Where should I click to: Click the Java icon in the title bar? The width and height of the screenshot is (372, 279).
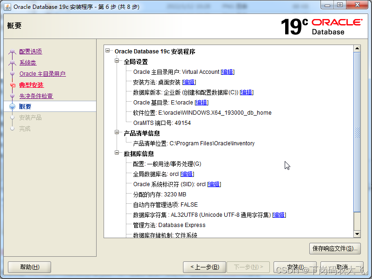(x=7, y=7)
